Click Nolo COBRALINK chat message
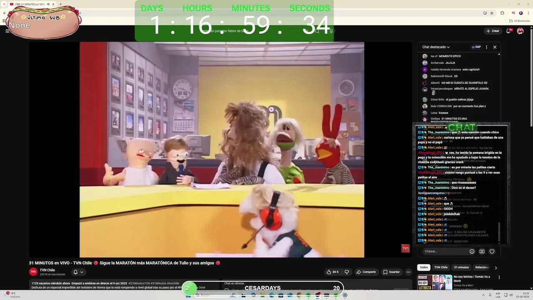This screenshot has width=533, height=300. pyautogui.click(x=453, y=106)
